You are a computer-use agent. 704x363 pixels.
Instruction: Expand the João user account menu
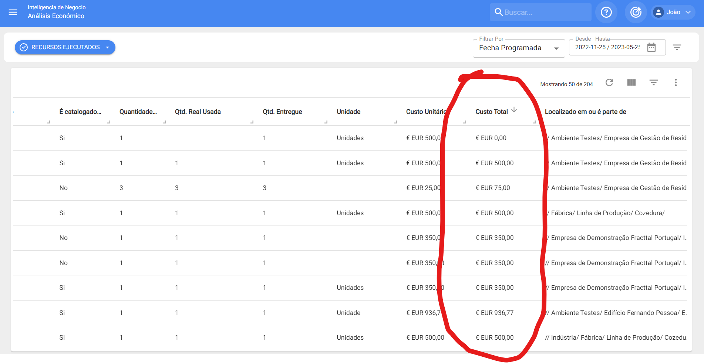coord(673,12)
